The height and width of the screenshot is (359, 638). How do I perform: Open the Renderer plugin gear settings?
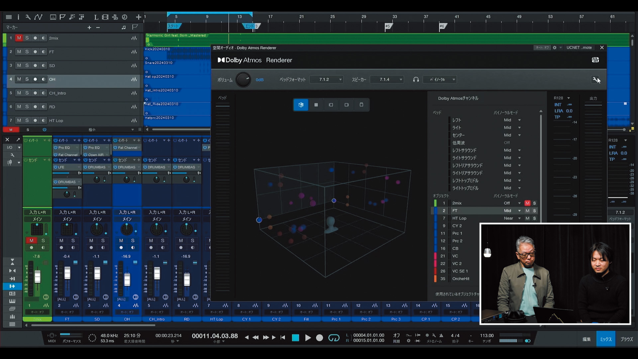pyautogui.click(x=555, y=48)
